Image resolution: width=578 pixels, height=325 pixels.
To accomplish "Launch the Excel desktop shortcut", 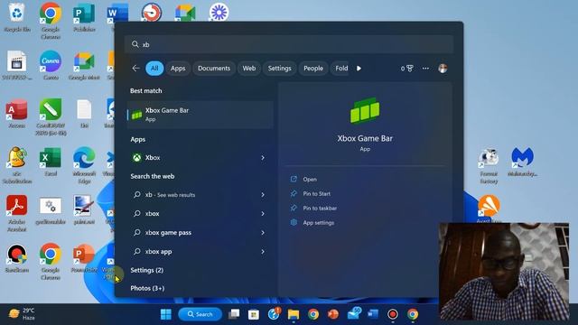I will (51, 162).
